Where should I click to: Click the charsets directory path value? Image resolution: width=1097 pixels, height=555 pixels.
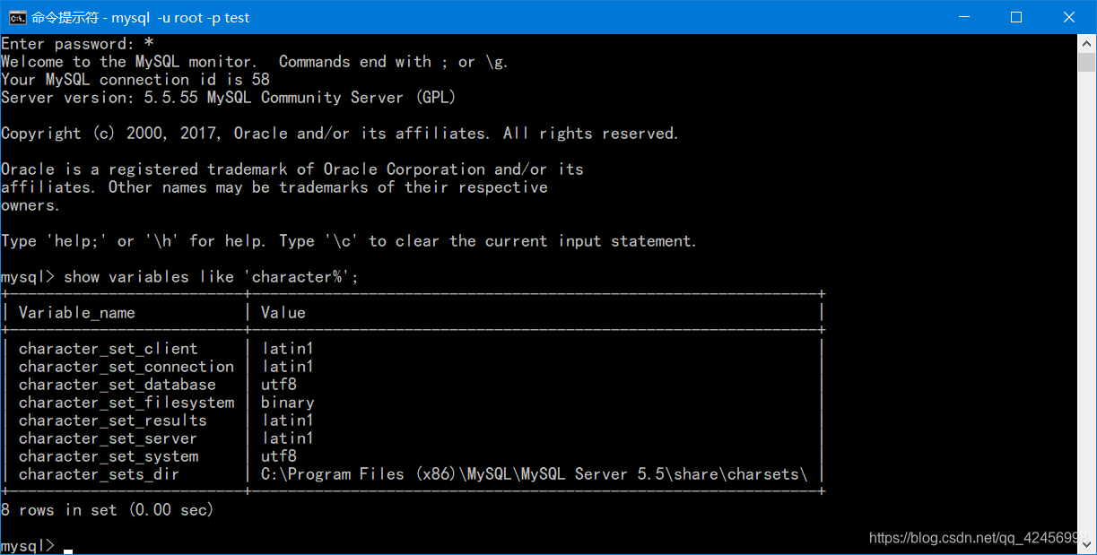[x=535, y=474]
